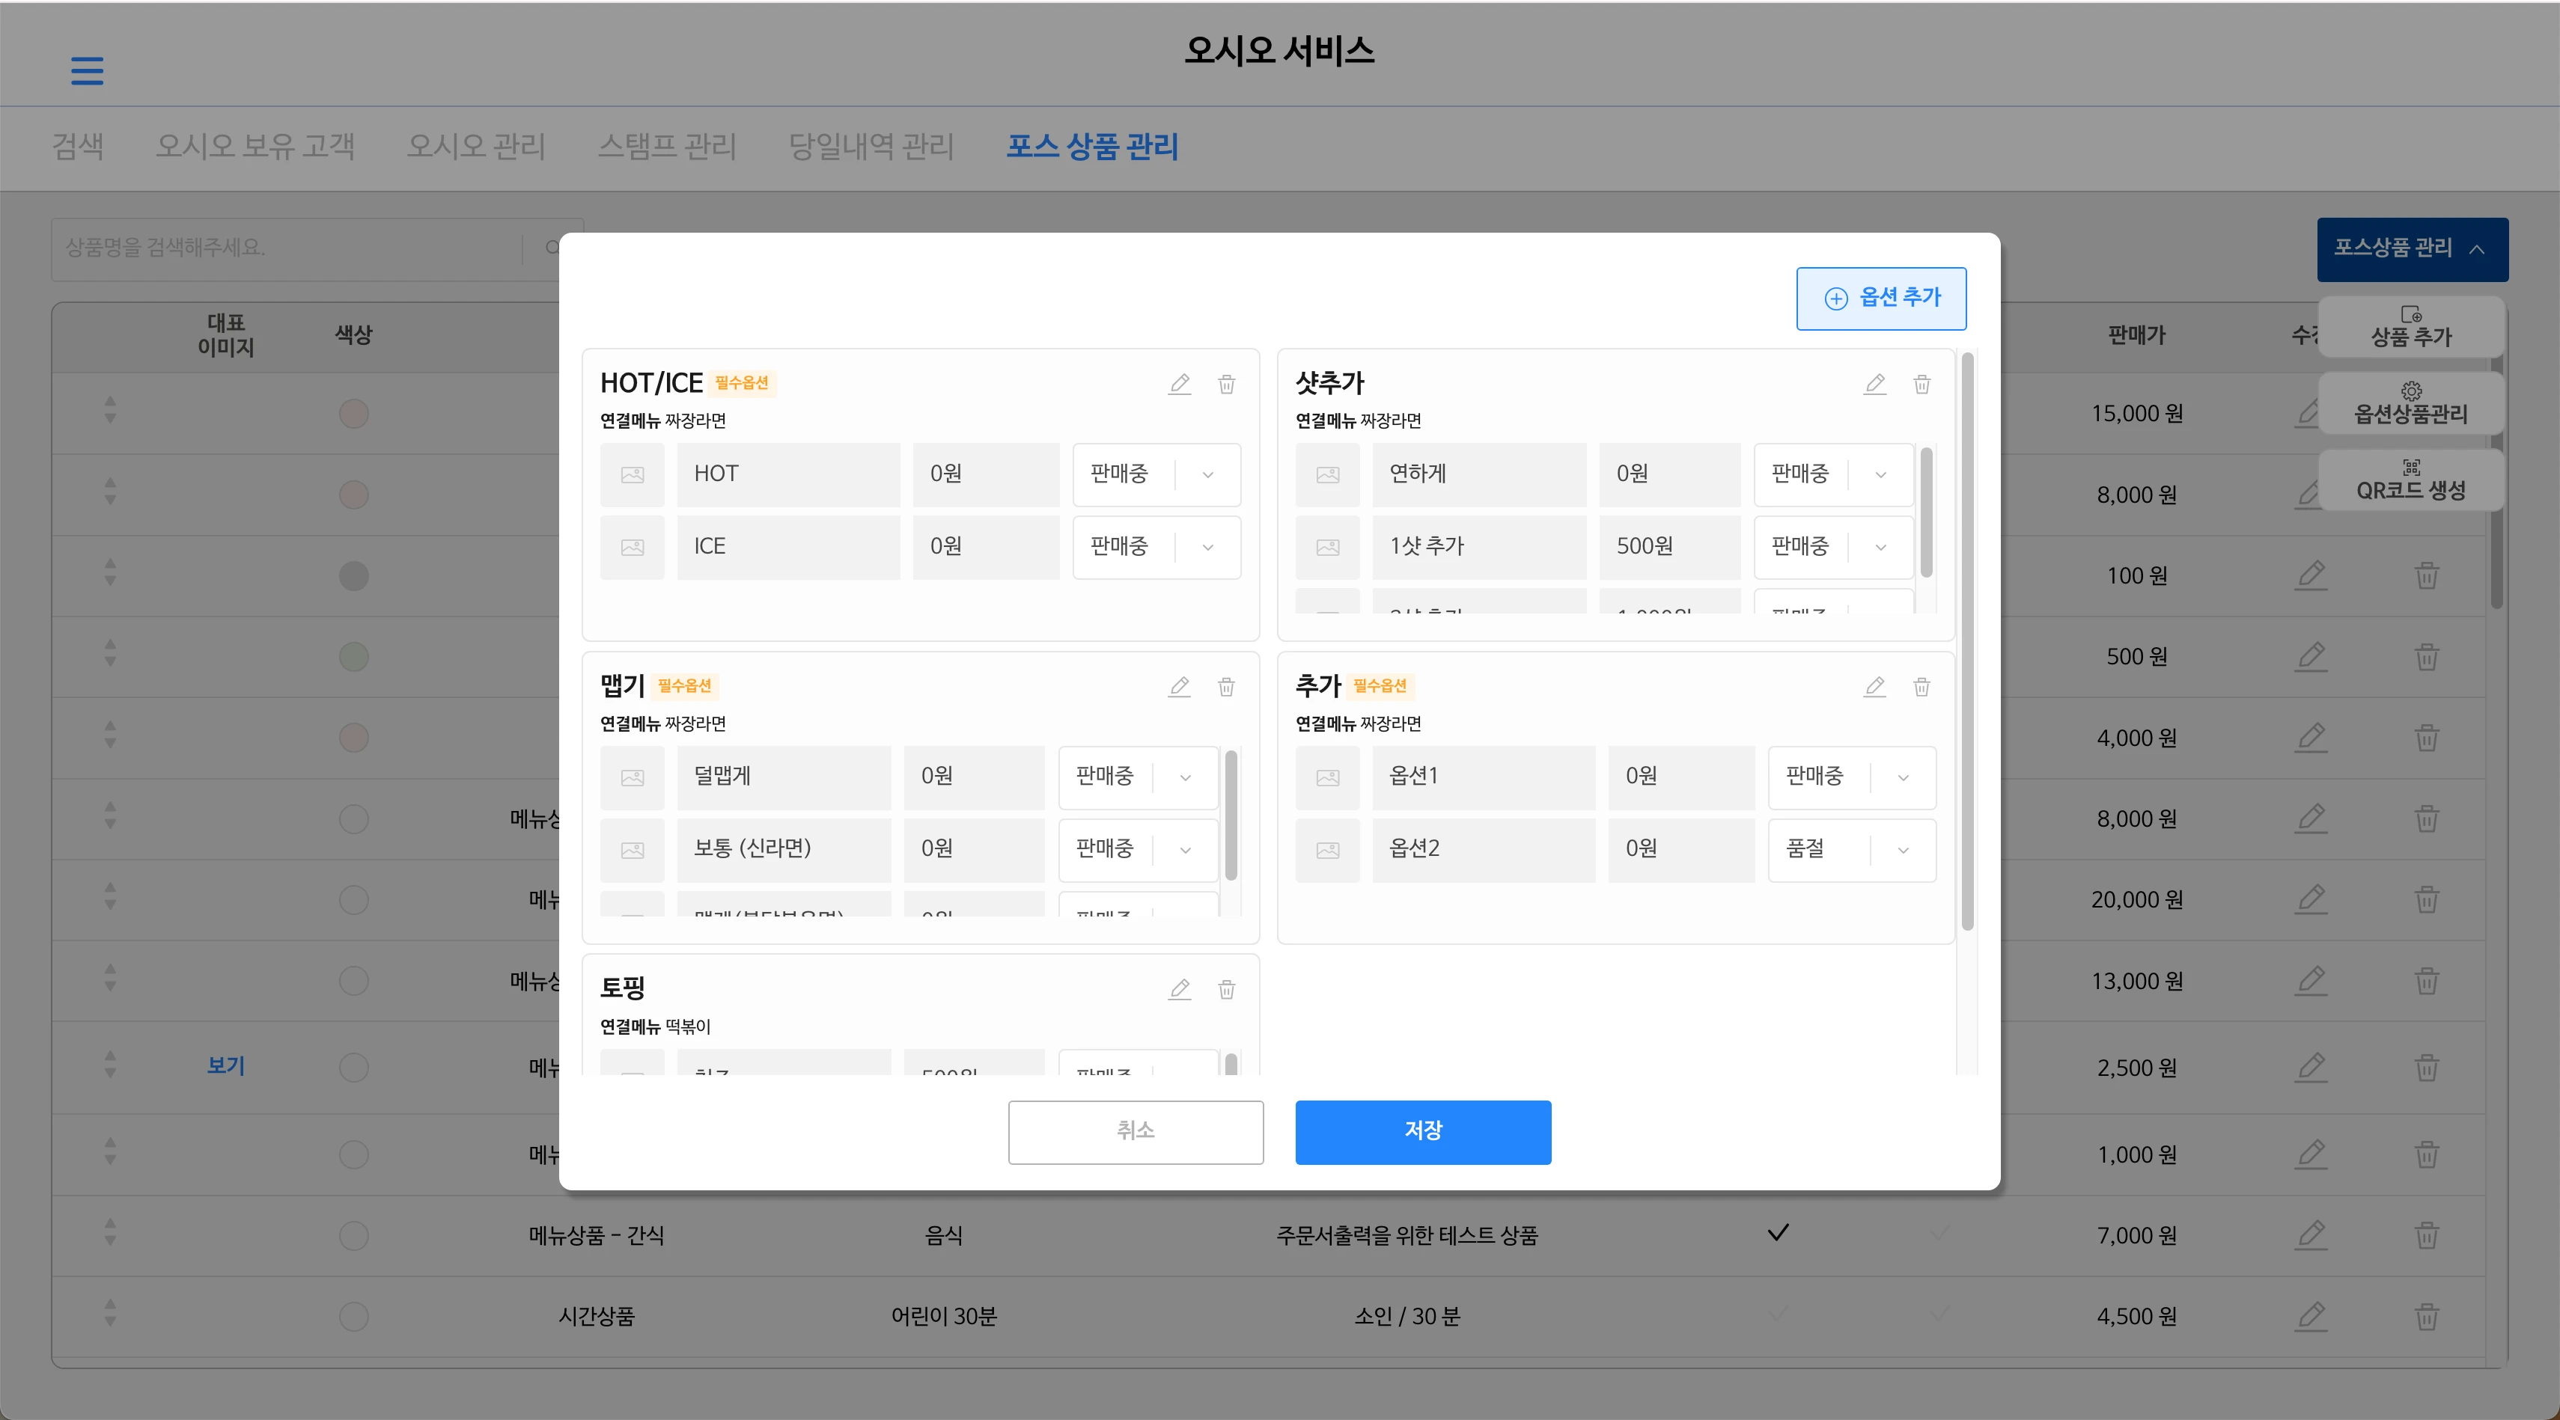Click 옵션 추가 button
The image size is (2560, 1420).
pos(1881,298)
